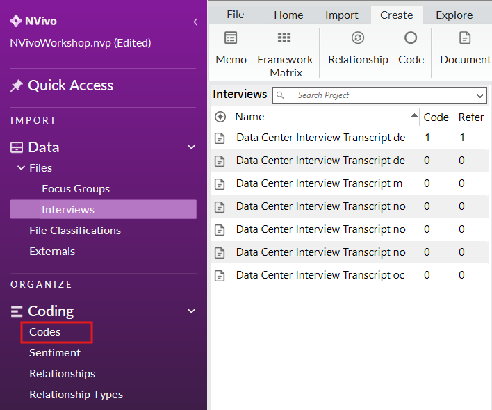This screenshot has width=492, height=410.
Task: Select the transcript row with 1 code
Action: click(350, 138)
